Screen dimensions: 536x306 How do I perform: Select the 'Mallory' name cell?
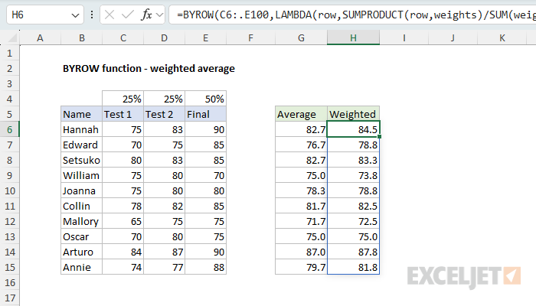pos(82,222)
